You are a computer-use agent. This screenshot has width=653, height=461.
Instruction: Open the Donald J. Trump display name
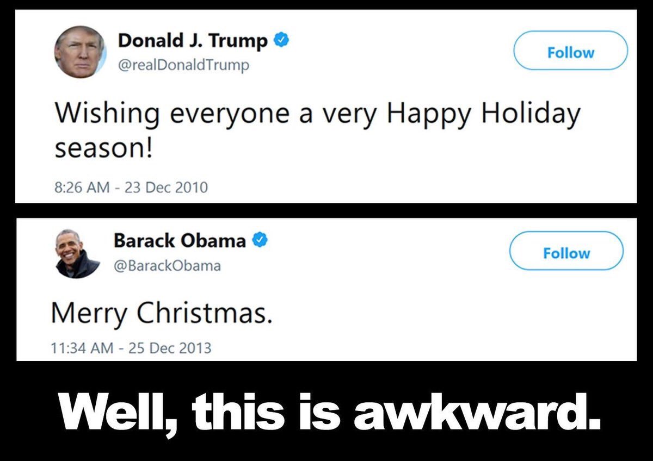pyautogui.click(x=193, y=40)
